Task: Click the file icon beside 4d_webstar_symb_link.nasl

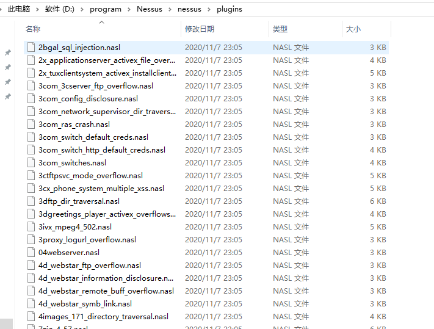Action: click(x=31, y=304)
